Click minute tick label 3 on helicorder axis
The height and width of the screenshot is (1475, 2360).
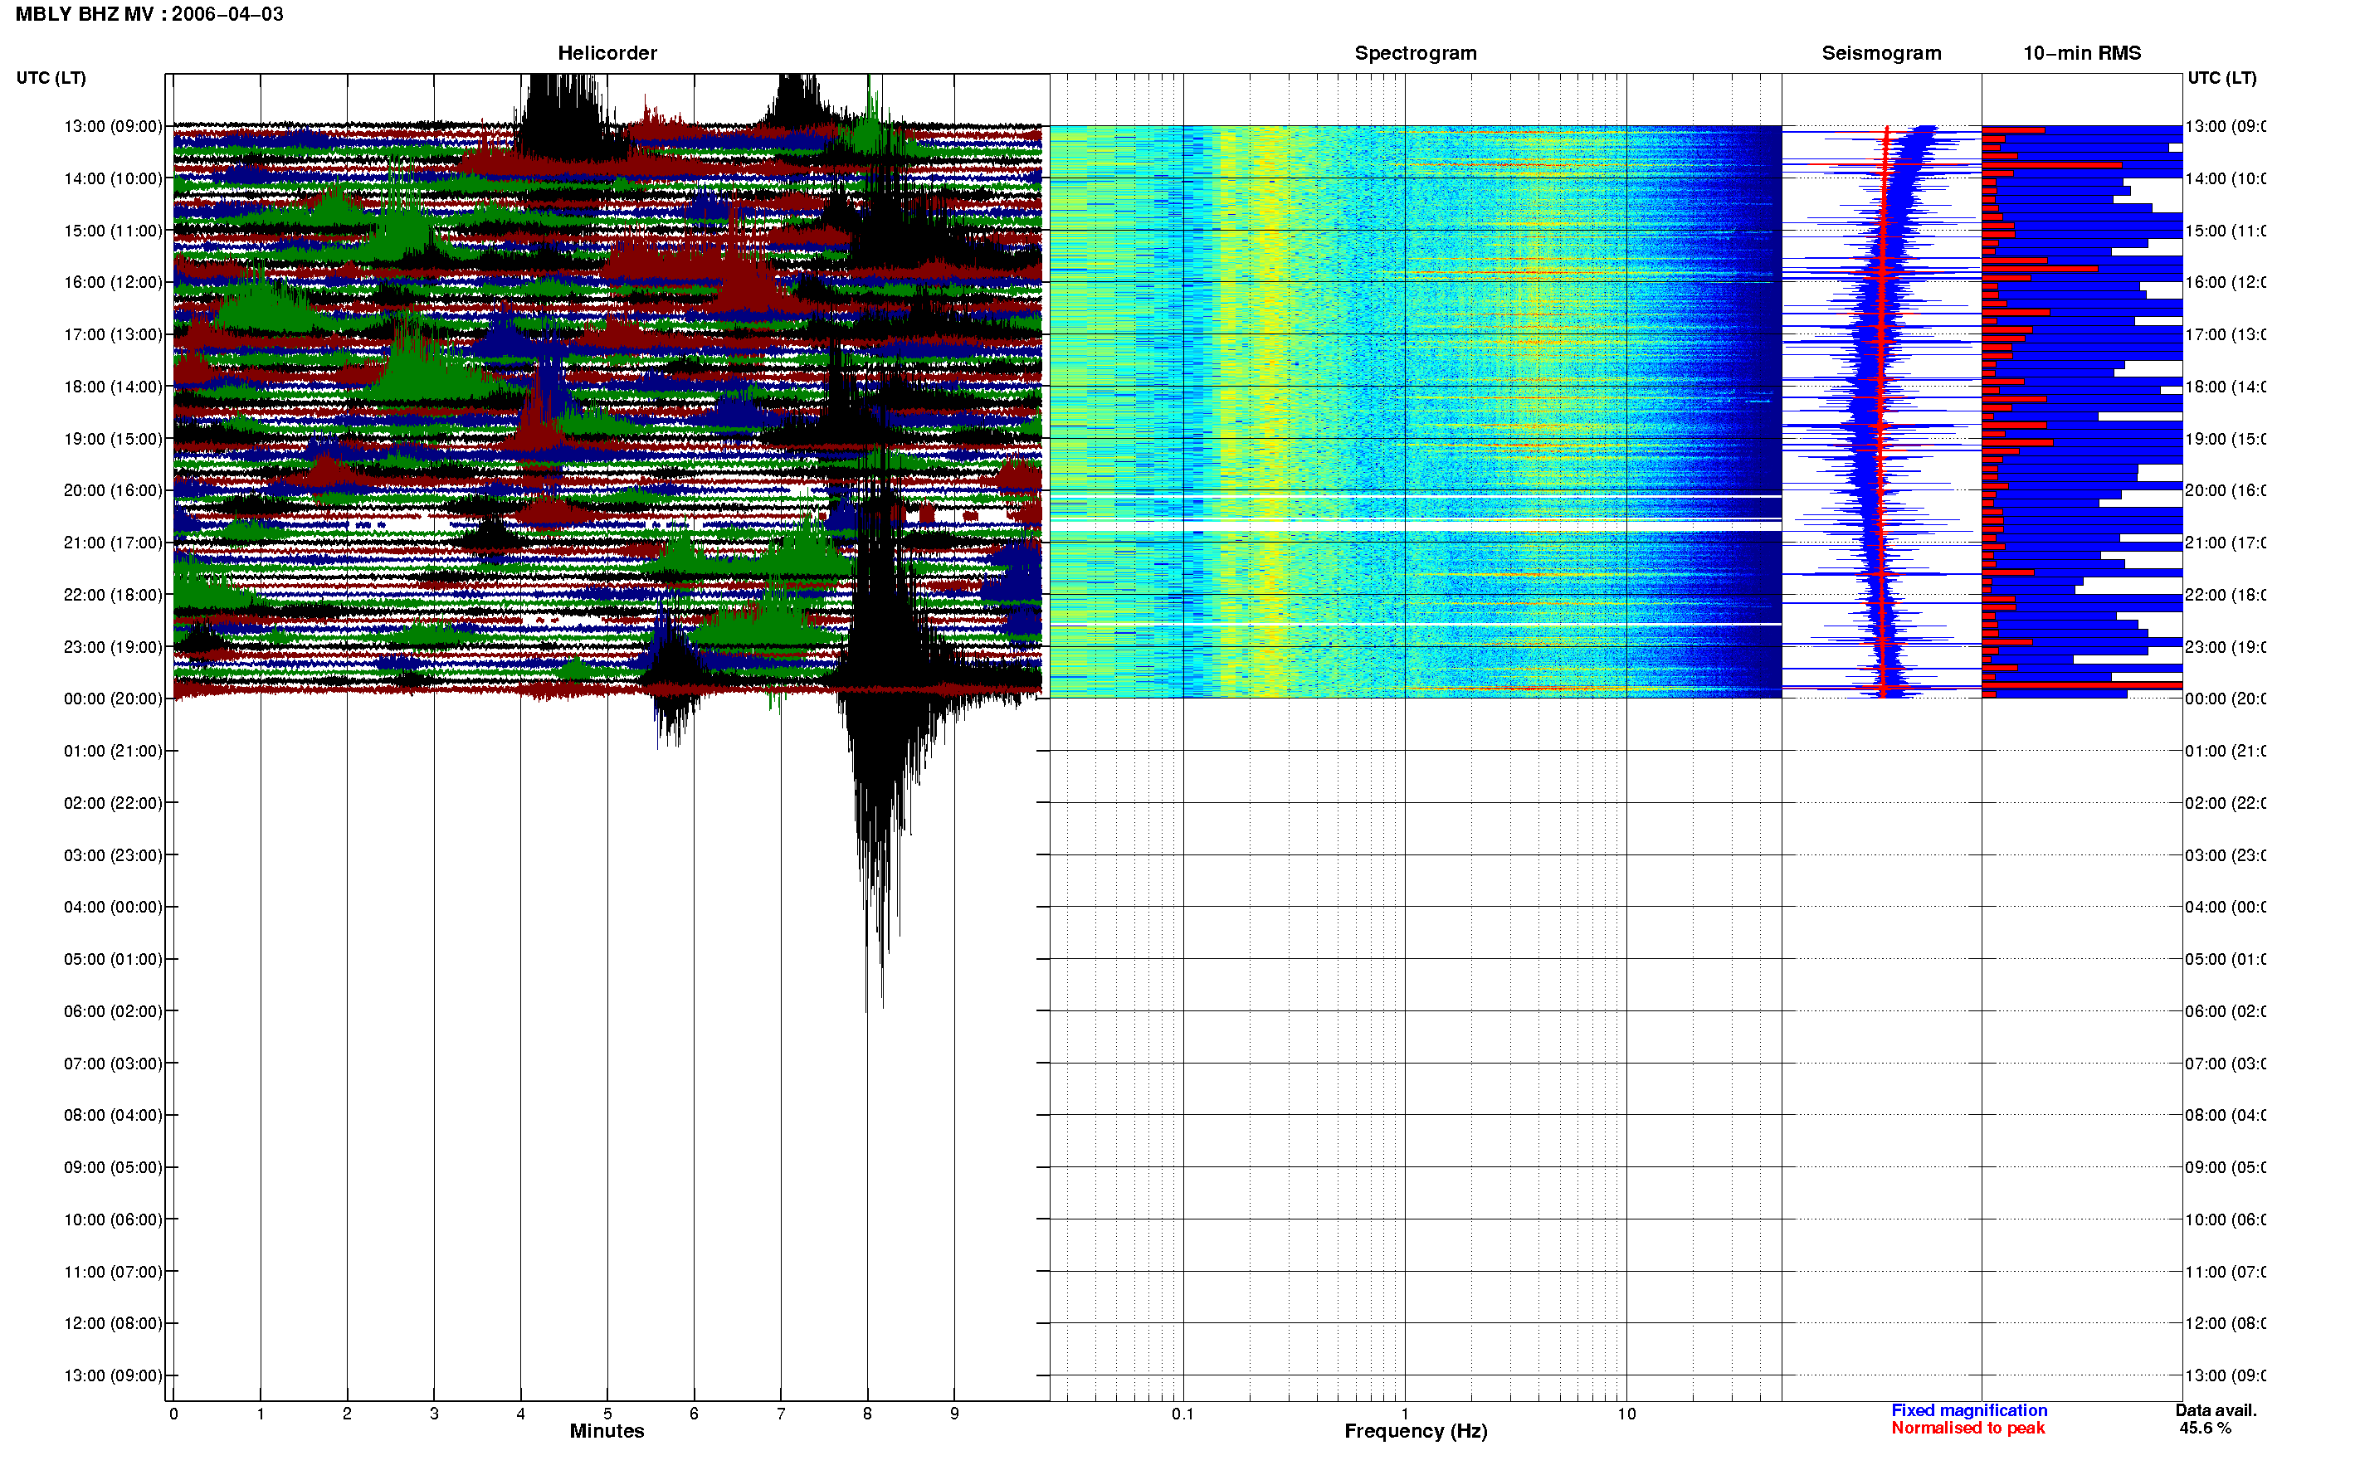434,1414
